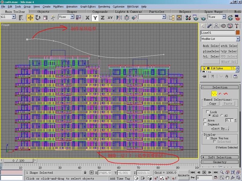The width and height of the screenshot is (242, 181).
Task: Enable Segment End checkbox
Action: (205, 124)
